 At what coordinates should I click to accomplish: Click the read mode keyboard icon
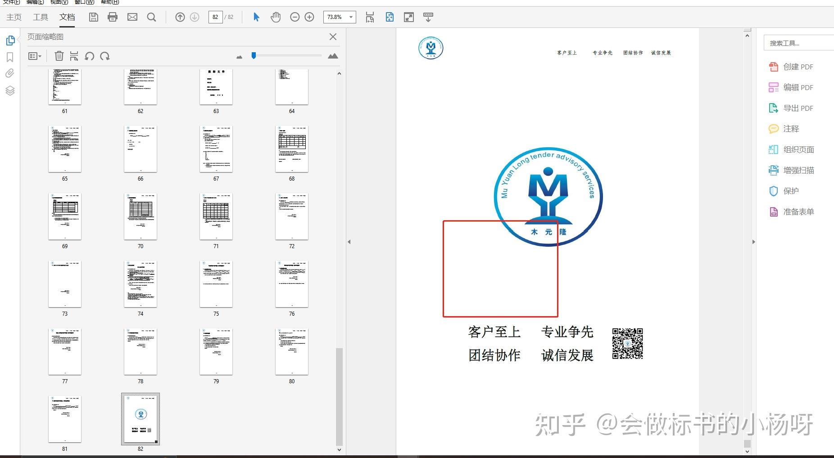pos(428,17)
